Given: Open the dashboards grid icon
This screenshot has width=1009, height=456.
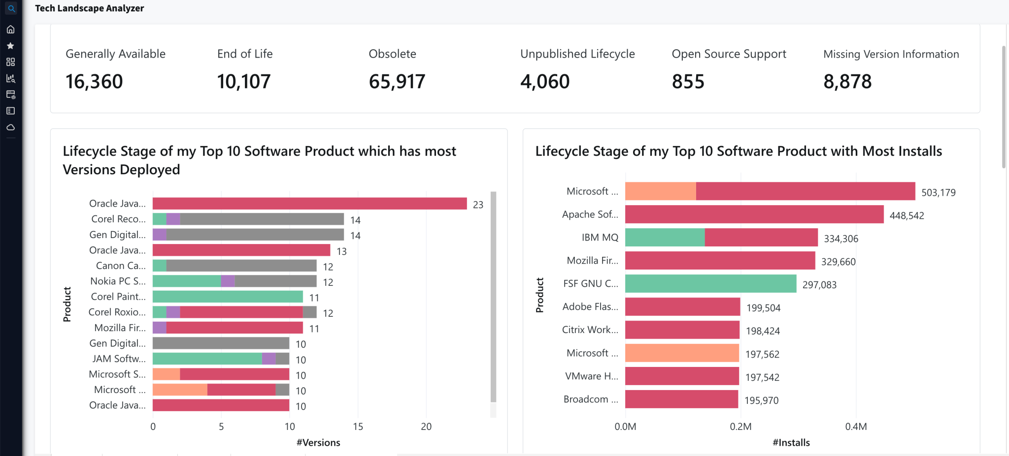Looking at the screenshot, I should click(x=10, y=62).
